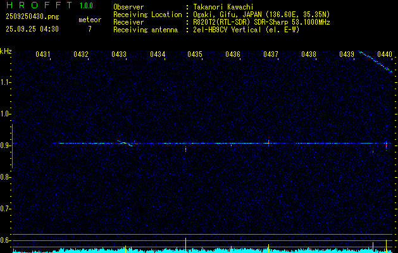Click the 0440 time marker
Image resolution: width=398 pixels, height=253 pixels.
click(x=385, y=54)
